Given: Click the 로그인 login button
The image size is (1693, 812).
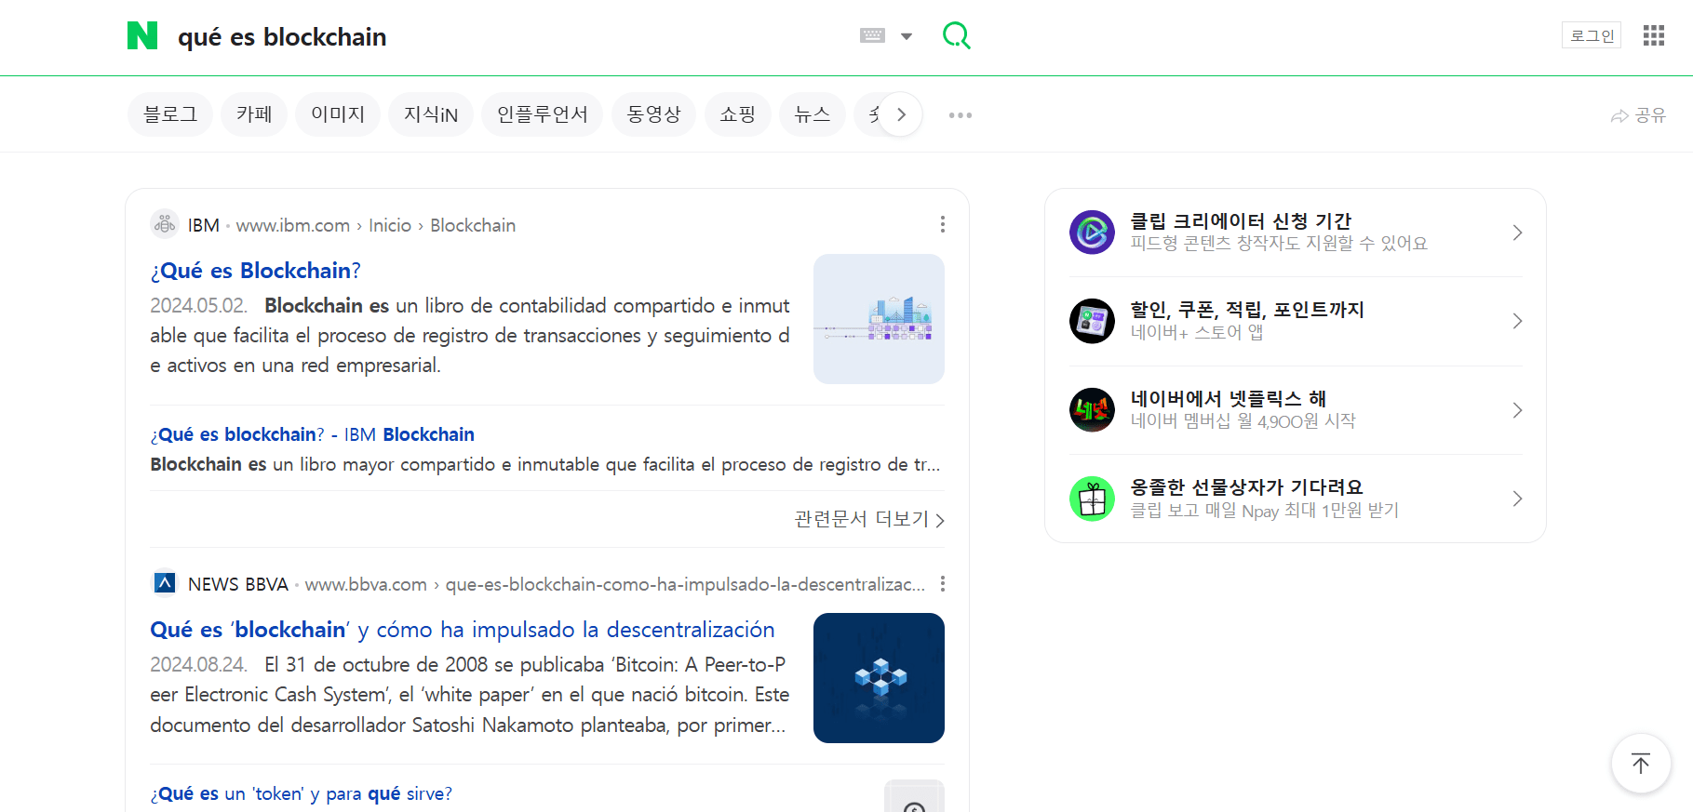Looking at the screenshot, I should coord(1592,35).
